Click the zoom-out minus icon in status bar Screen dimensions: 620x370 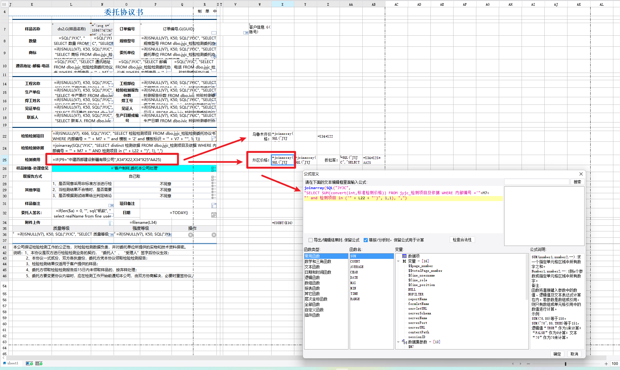528,364
